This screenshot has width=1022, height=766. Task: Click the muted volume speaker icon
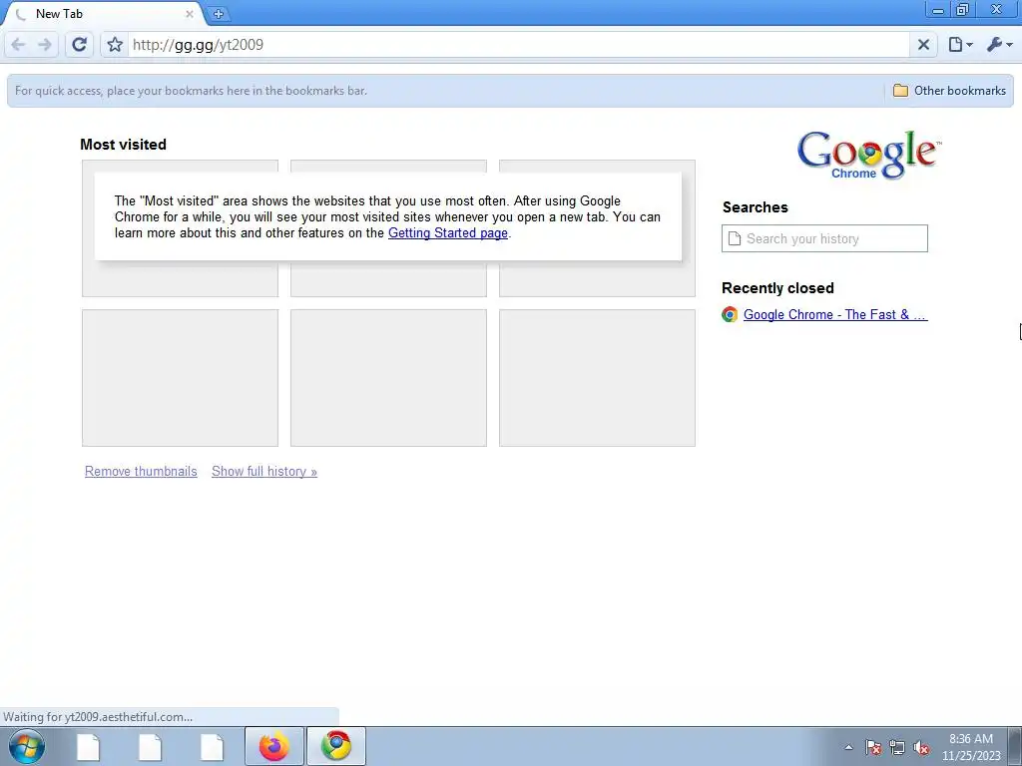click(x=921, y=747)
